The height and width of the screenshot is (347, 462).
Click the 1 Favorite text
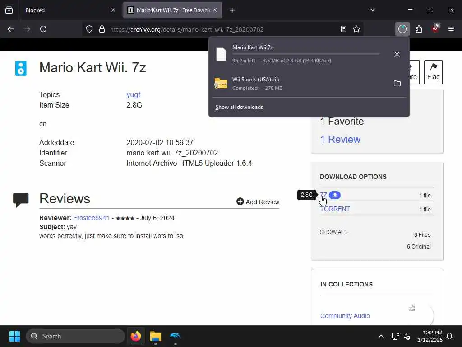coord(342,121)
